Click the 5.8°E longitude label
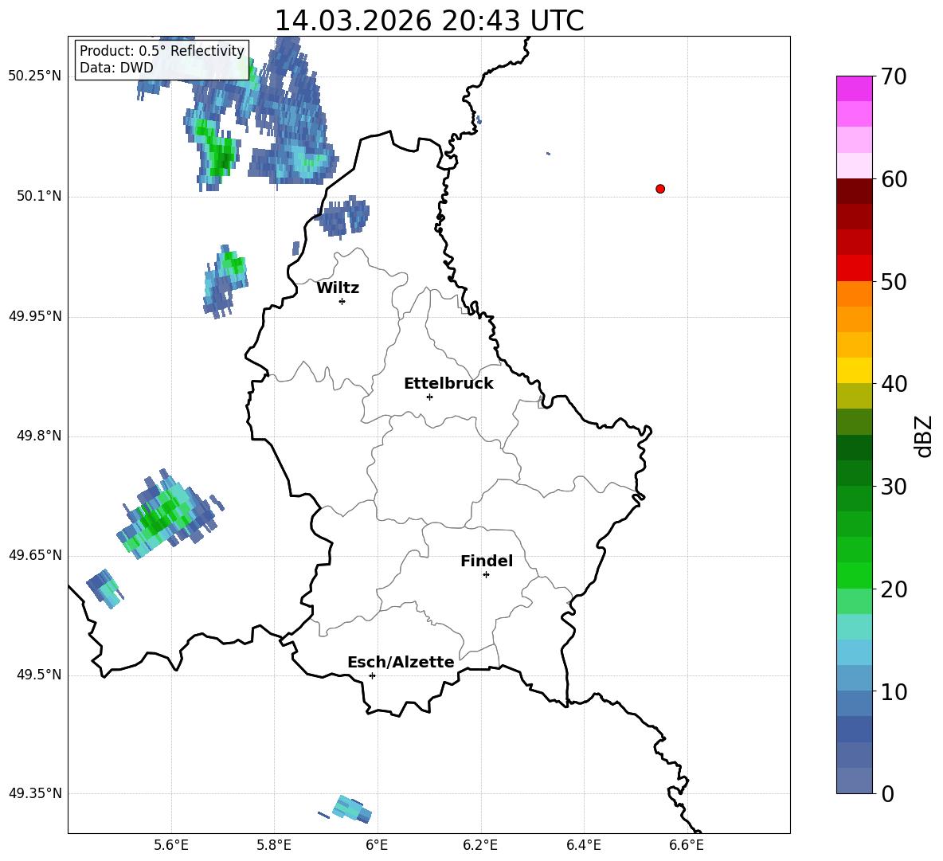Image resolution: width=943 pixels, height=861 pixels. [x=274, y=845]
